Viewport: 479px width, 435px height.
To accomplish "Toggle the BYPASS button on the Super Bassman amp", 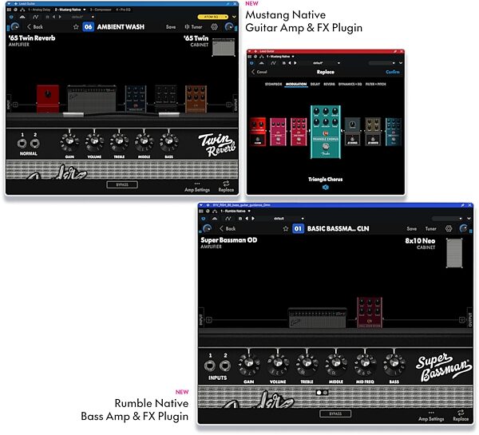I will (335, 413).
